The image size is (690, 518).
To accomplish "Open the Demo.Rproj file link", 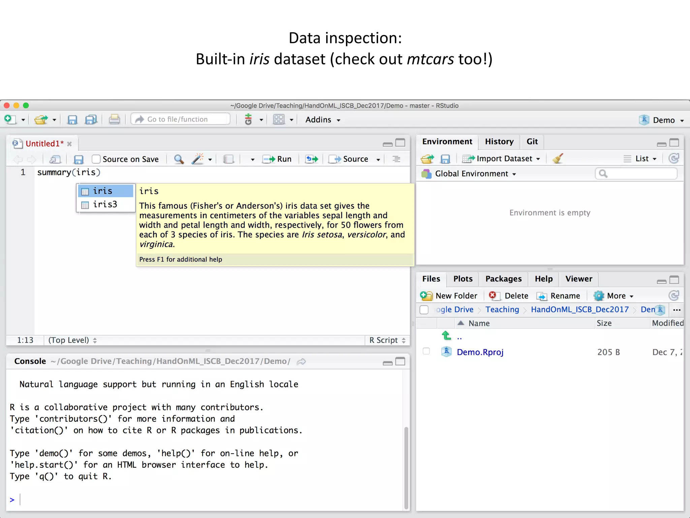I will pos(480,352).
